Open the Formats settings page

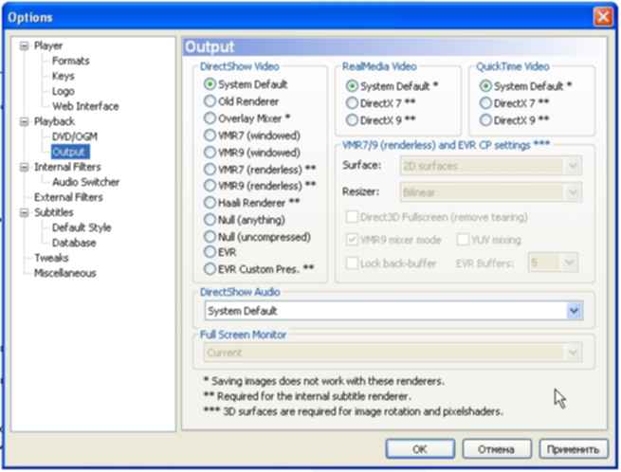point(71,61)
